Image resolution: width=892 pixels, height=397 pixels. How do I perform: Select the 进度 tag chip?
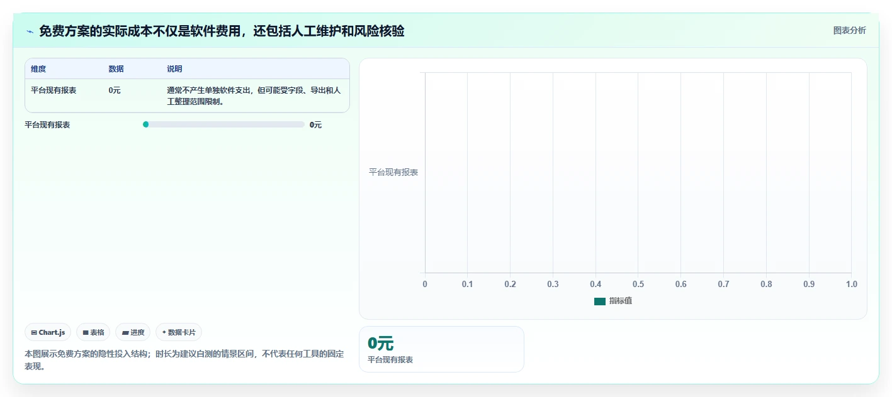tap(133, 332)
